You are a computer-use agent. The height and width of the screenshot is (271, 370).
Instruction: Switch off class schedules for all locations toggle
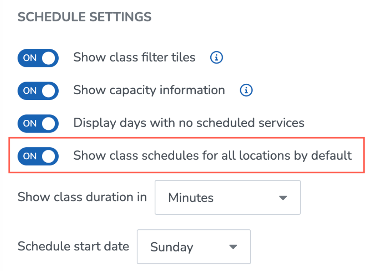38,156
